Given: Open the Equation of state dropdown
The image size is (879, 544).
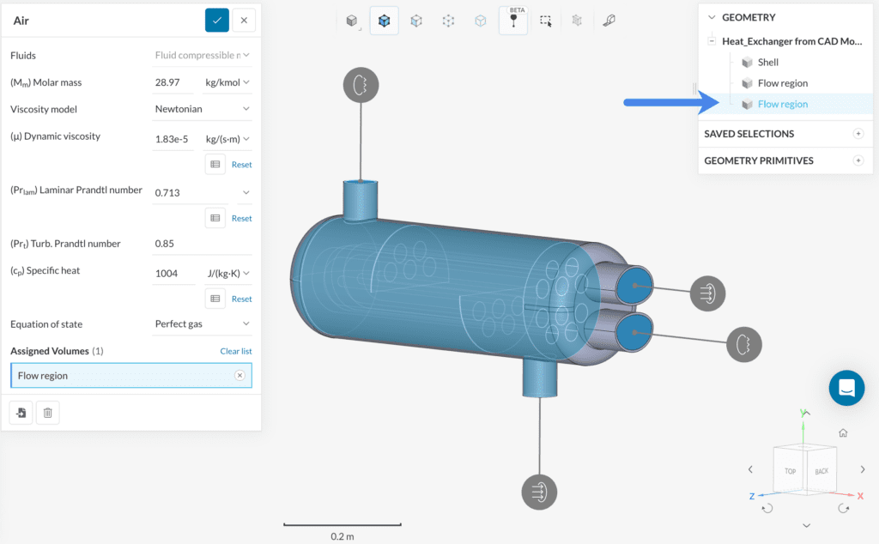Looking at the screenshot, I should click(202, 324).
